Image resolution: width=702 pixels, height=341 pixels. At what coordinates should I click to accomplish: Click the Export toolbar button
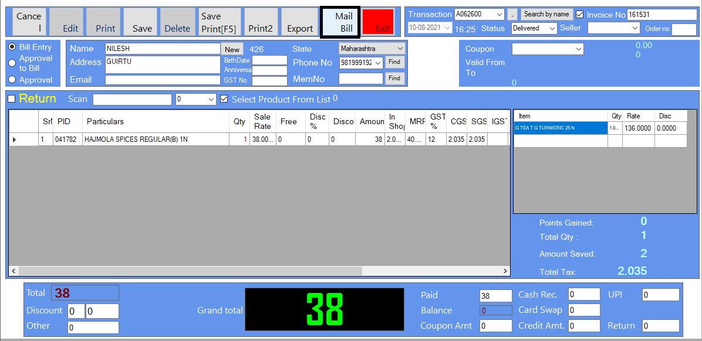pyautogui.click(x=299, y=22)
